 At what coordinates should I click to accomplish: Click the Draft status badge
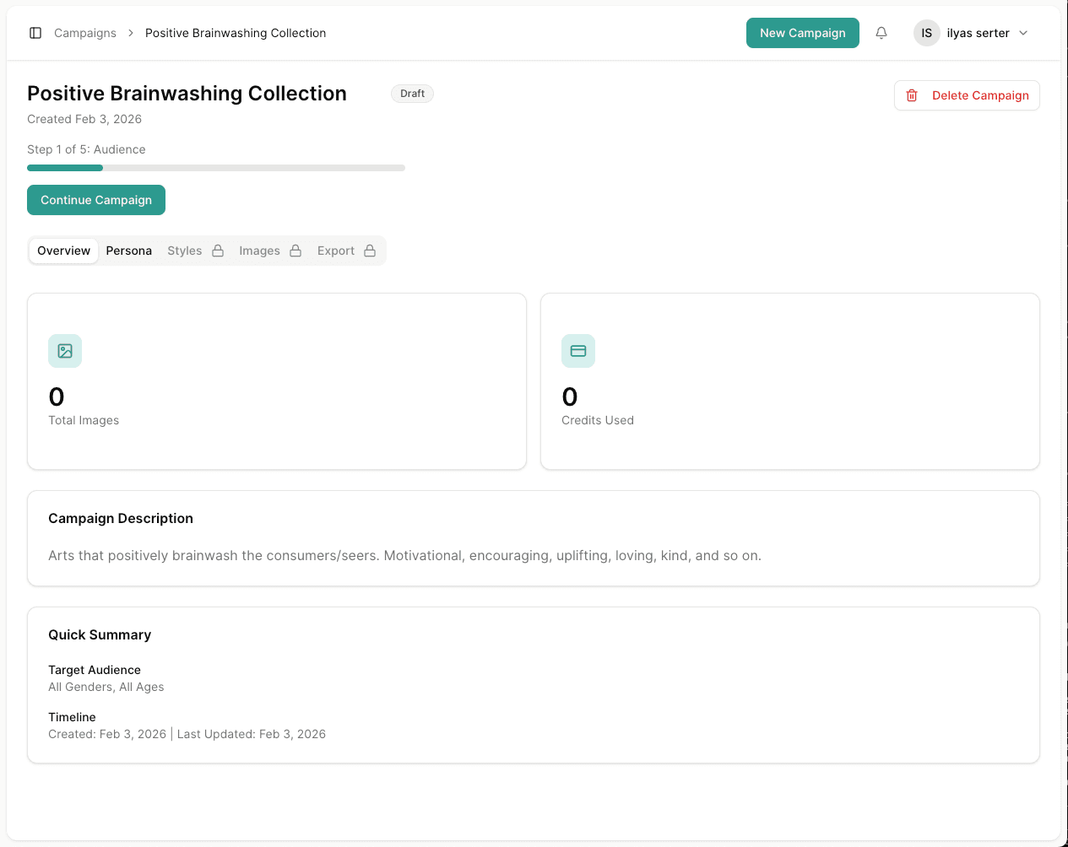[412, 94]
